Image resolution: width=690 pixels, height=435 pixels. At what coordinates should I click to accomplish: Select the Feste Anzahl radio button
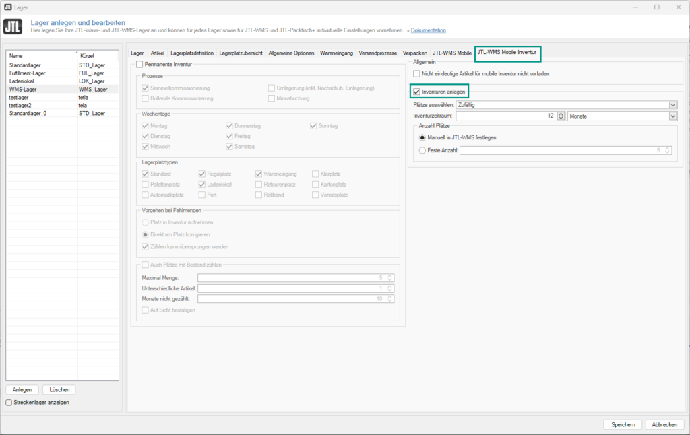(x=422, y=150)
